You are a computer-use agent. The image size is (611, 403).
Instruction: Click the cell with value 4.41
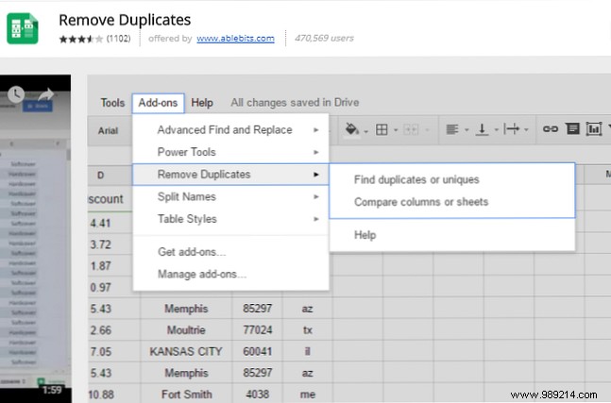(110, 223)
